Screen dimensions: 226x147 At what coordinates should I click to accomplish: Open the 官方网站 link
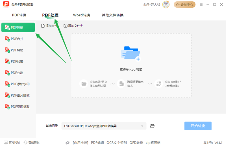coord(12,142)
